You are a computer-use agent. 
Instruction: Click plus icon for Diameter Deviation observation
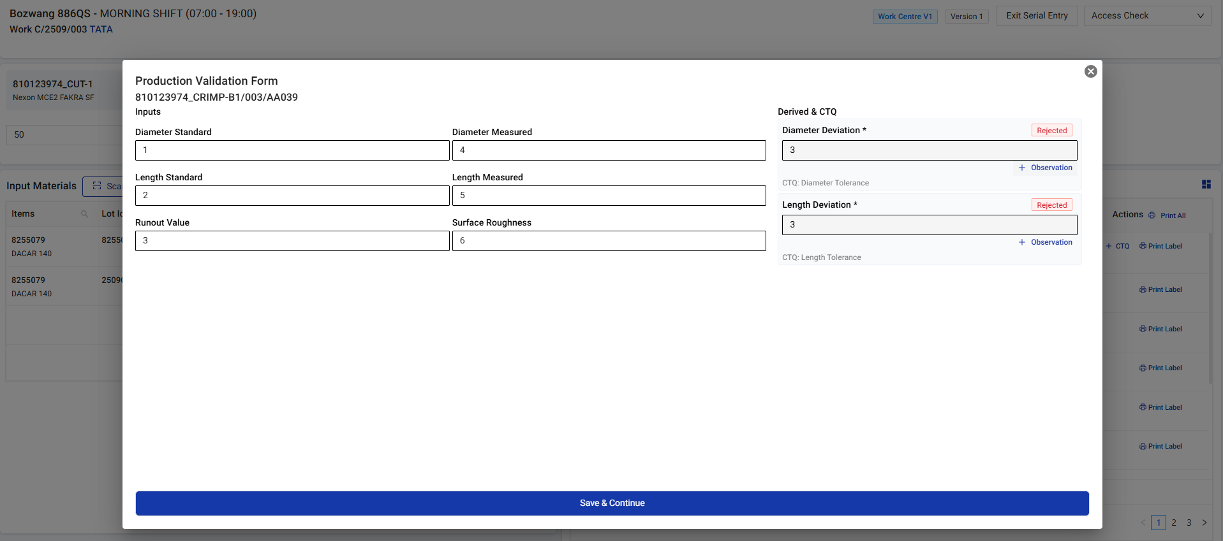click(x=1021, y=168)
